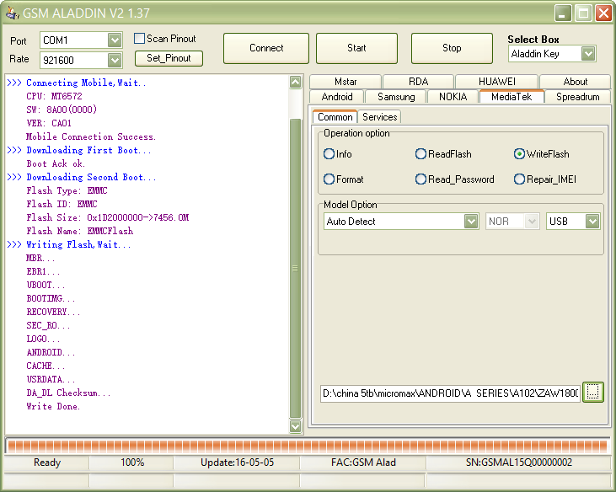Screen dimensions: 616x492
Task: Click the 'Mobile Connection Success.' log line
Action: (x=91, y=136)
